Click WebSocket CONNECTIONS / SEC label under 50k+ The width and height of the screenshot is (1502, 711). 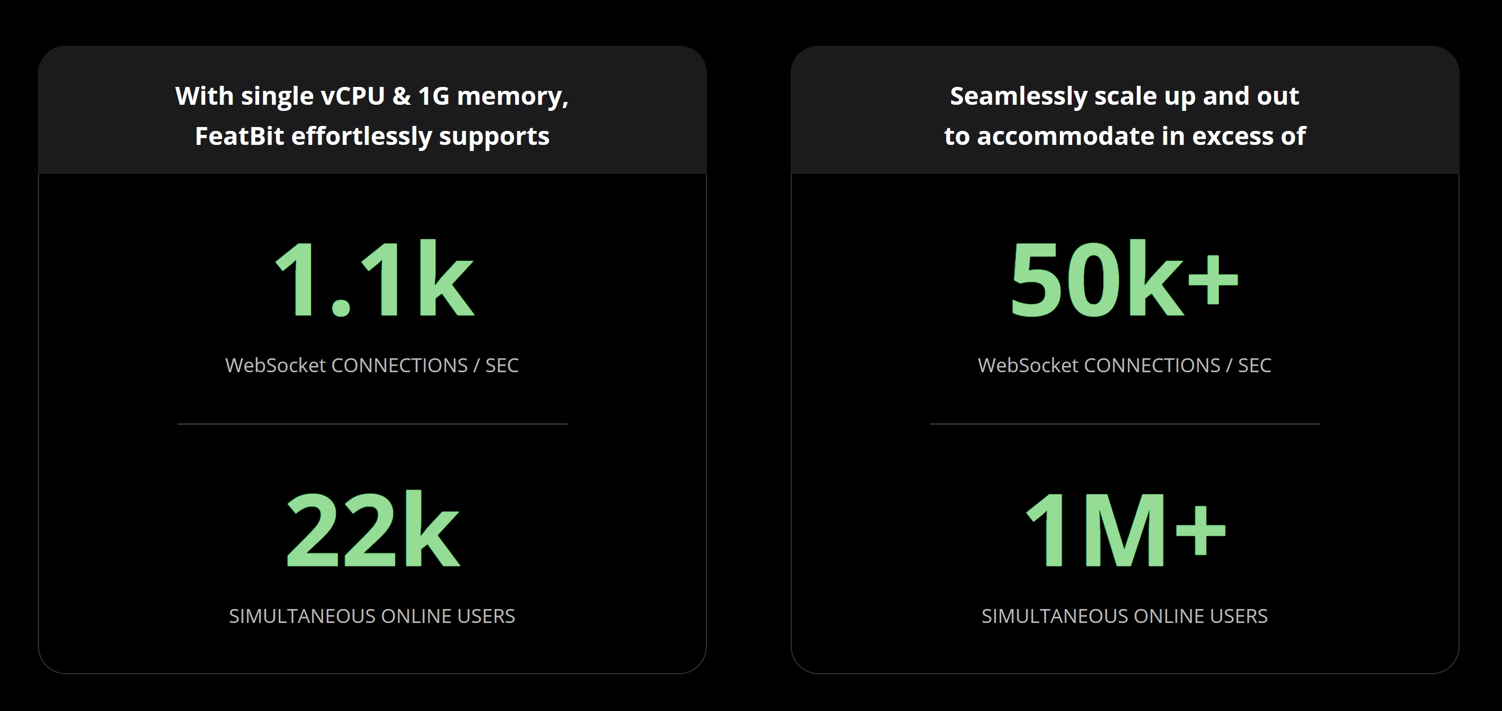pyautogui.click(x=1125, y=366)
